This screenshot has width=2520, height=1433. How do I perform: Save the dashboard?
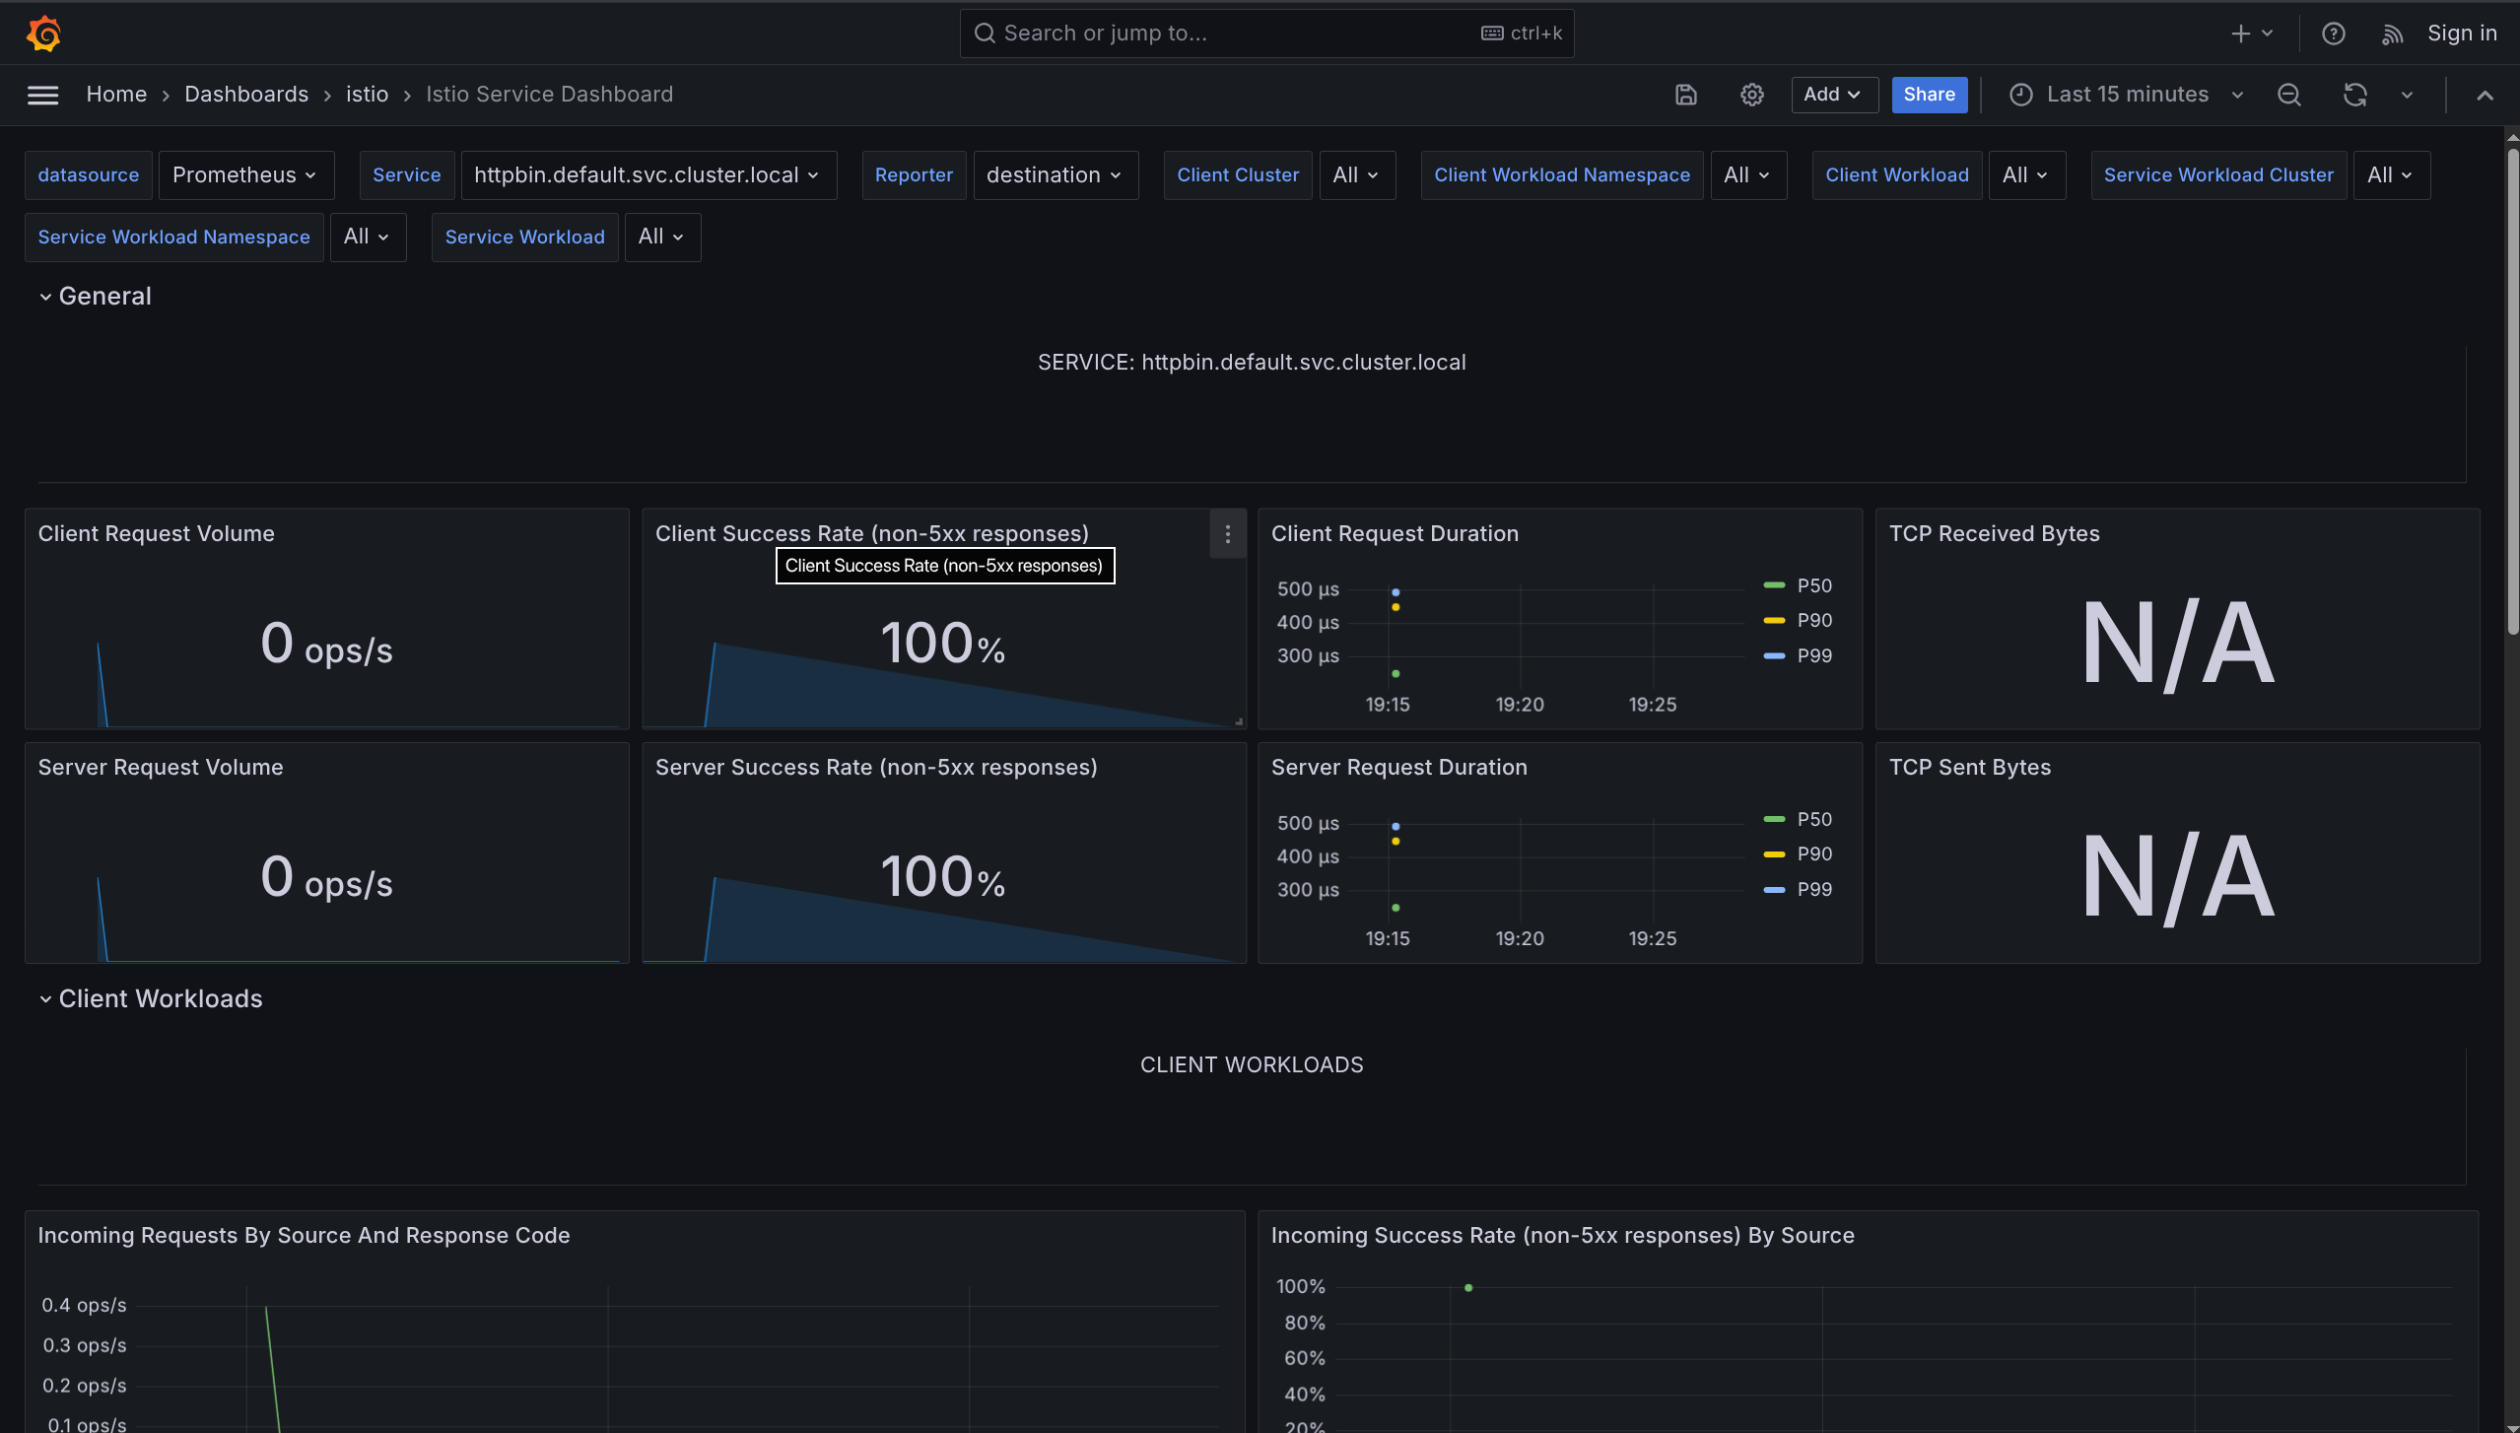click(x=1685, y=95)
